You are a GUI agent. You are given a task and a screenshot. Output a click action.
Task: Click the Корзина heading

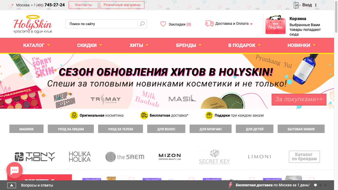coord(298,18)
